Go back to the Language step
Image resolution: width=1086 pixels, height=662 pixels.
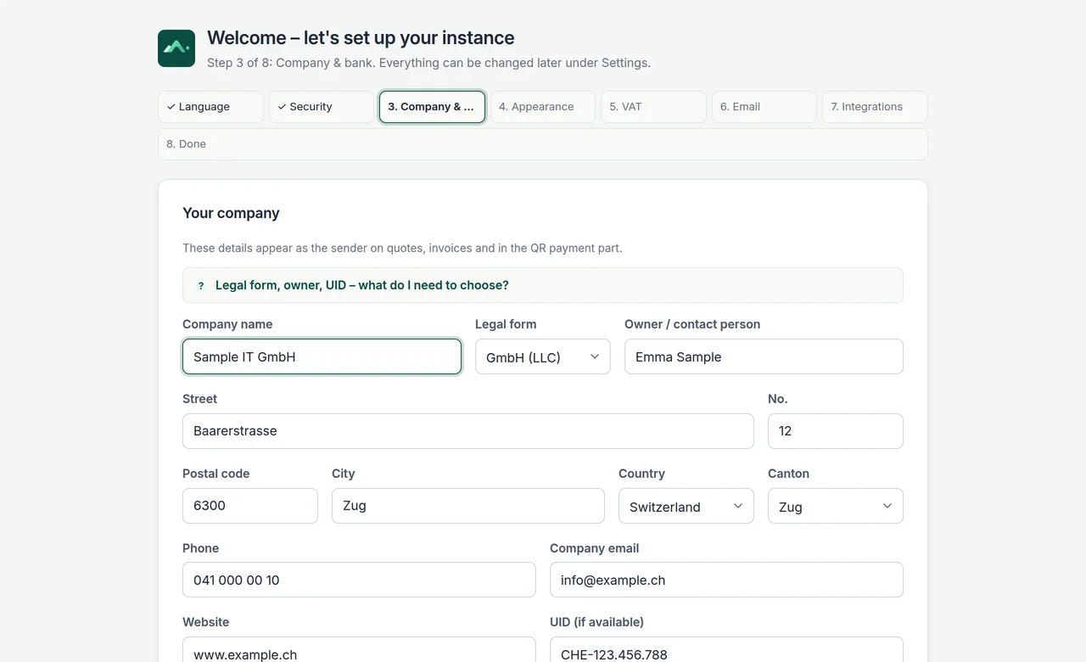(210, 107)
